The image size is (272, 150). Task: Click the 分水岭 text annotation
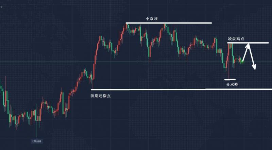[232, 84]
